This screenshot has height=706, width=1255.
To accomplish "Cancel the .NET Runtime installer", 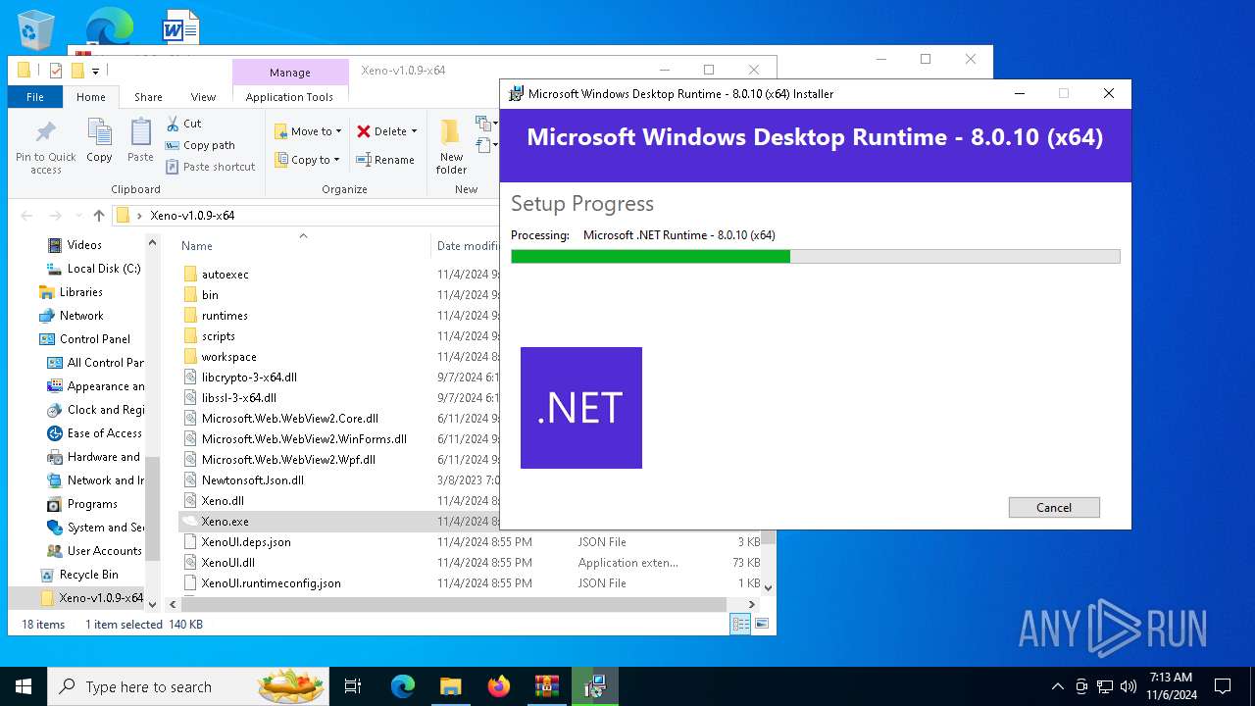I will (1054, 507).
